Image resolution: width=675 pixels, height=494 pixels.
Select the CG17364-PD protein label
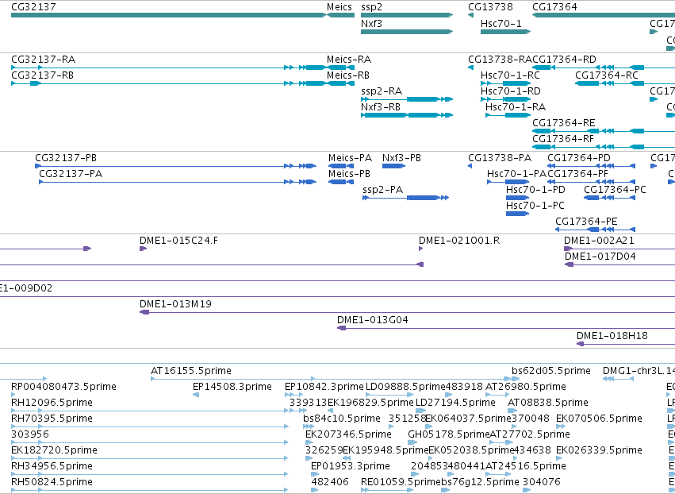tap(579, 158)
